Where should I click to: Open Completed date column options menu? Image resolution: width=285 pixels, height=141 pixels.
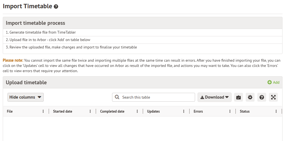[x=137, y=112]
